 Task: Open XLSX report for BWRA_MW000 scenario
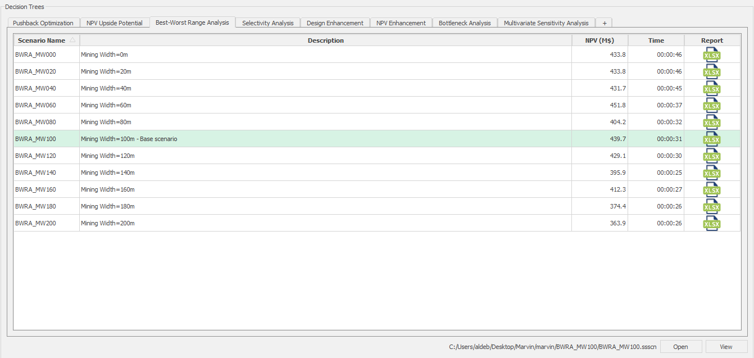point(711,55)
